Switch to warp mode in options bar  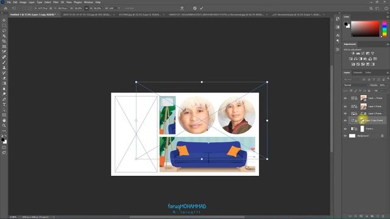coord(182,8)
